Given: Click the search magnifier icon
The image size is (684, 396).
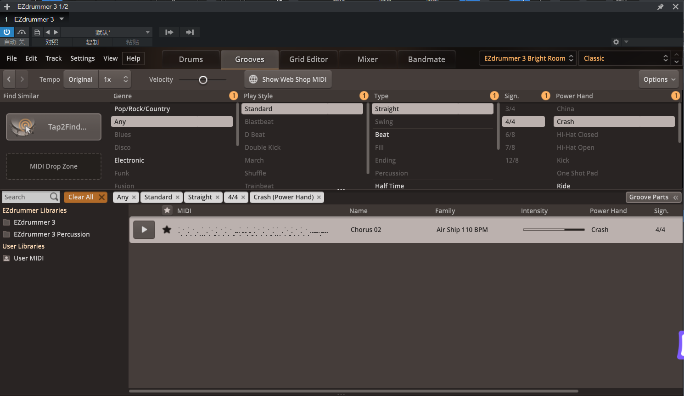Looking at the screenshot, I should pyautogui.click(x=54, y=197).
